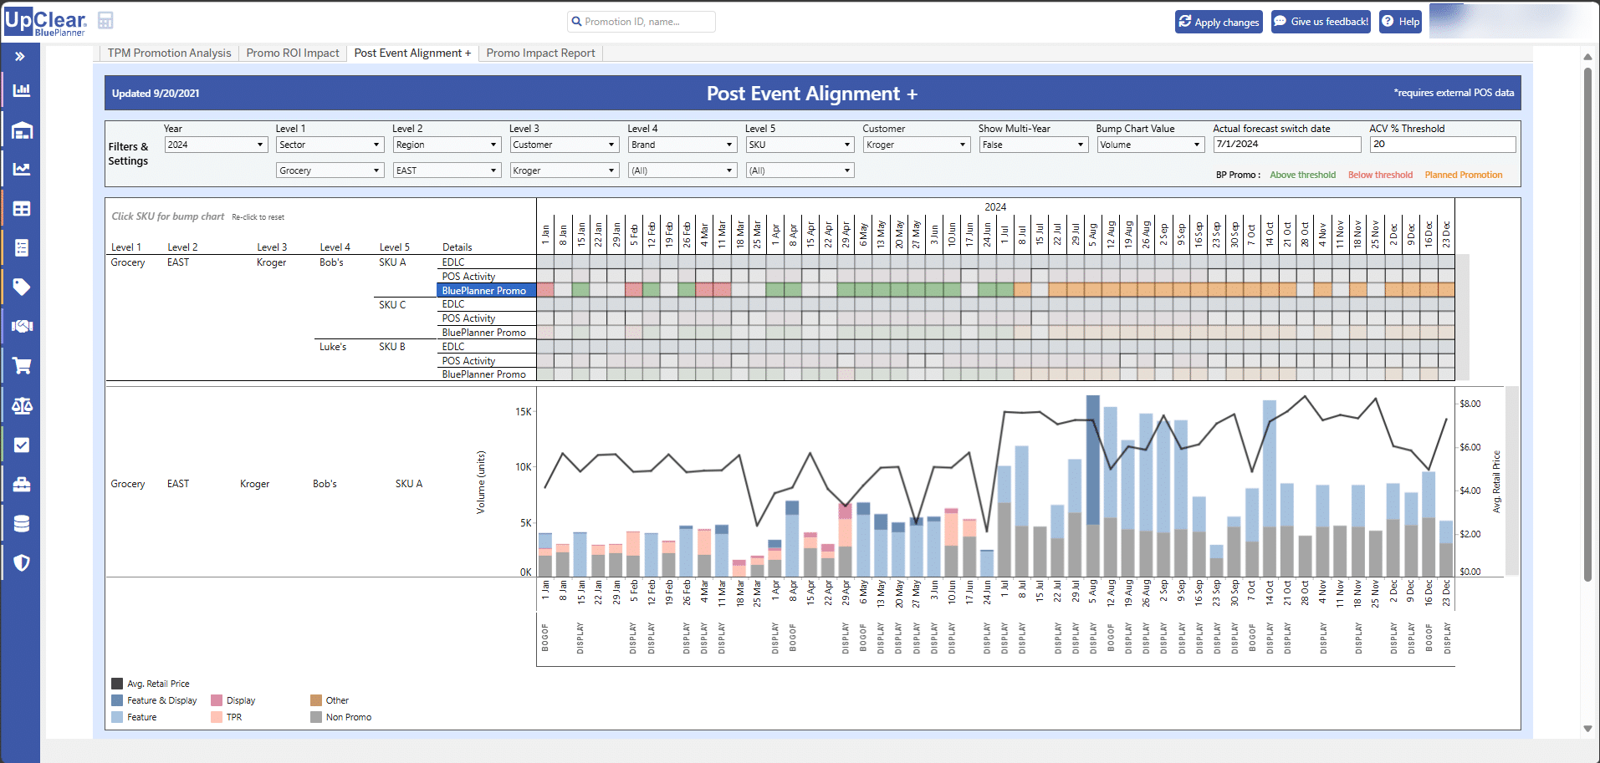Click Apply changes button
Viewport: 1600px width, 763px height.
[1218, 22]
